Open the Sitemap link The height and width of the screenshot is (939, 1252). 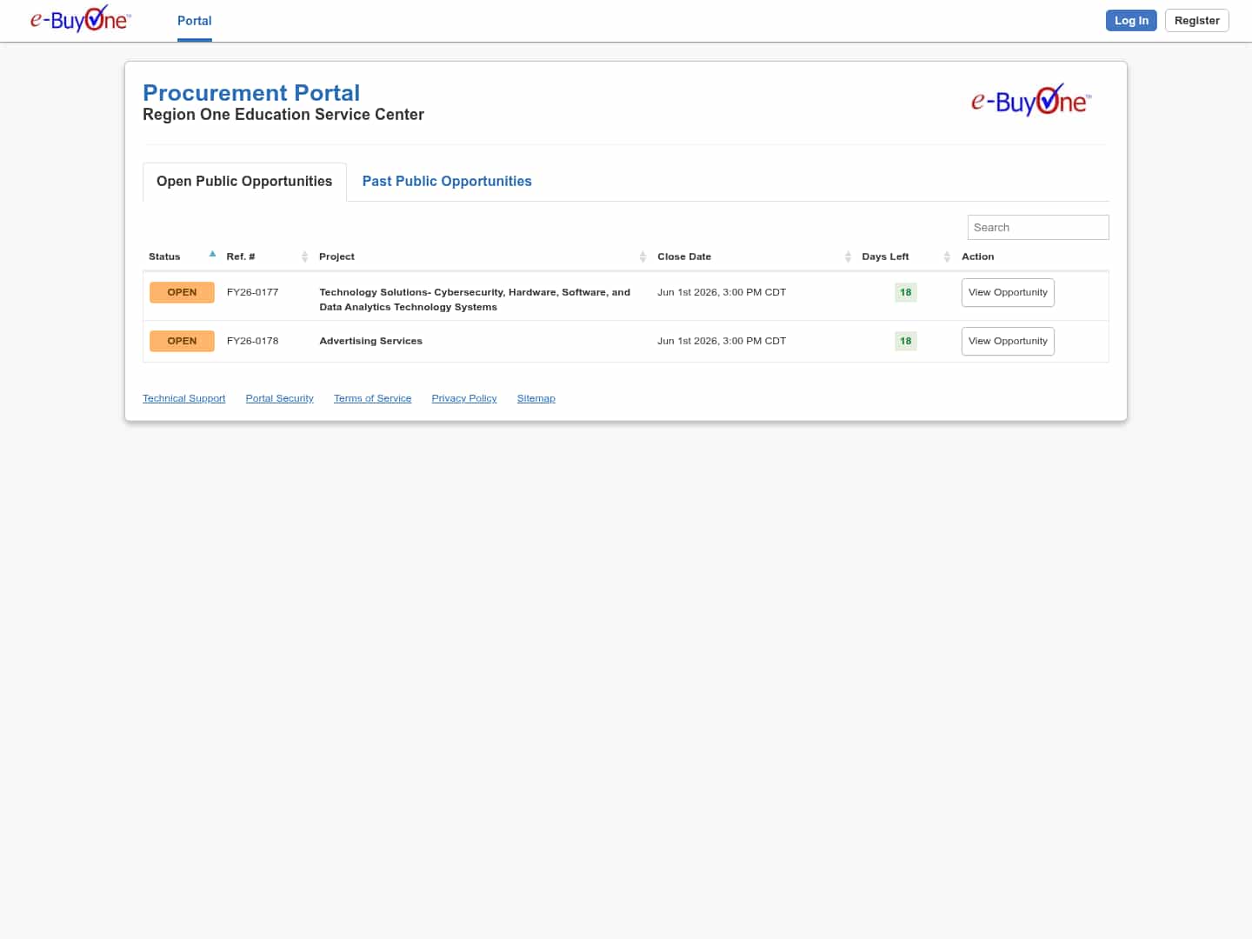536,398
